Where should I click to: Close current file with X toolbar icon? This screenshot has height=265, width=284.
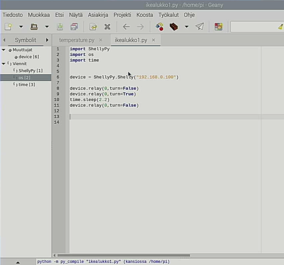pos(107,27)
